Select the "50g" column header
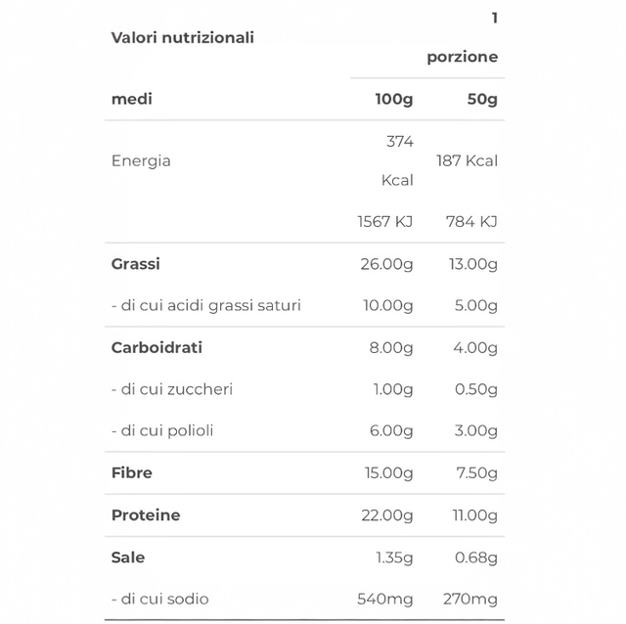This screenshot has height=624, width=626. 479,99
